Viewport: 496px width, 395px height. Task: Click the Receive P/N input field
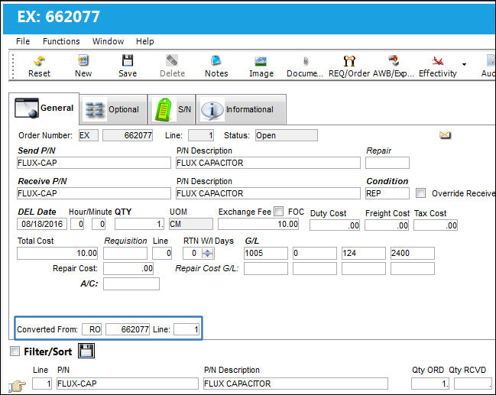(x=94, y=193)
